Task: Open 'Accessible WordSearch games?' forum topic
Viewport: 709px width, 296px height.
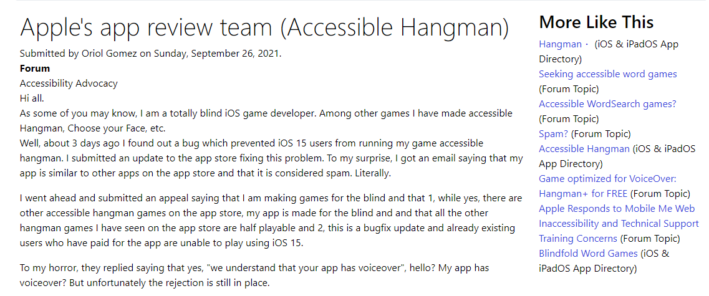Action: tap(607, 104)
